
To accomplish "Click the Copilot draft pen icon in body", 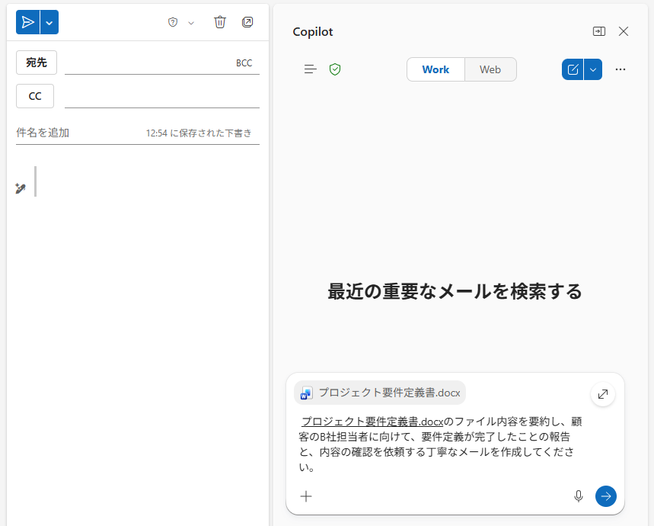I will point(21,188).
